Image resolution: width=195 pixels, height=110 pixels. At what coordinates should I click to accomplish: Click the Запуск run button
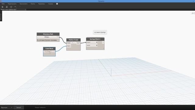coord(19,107)
